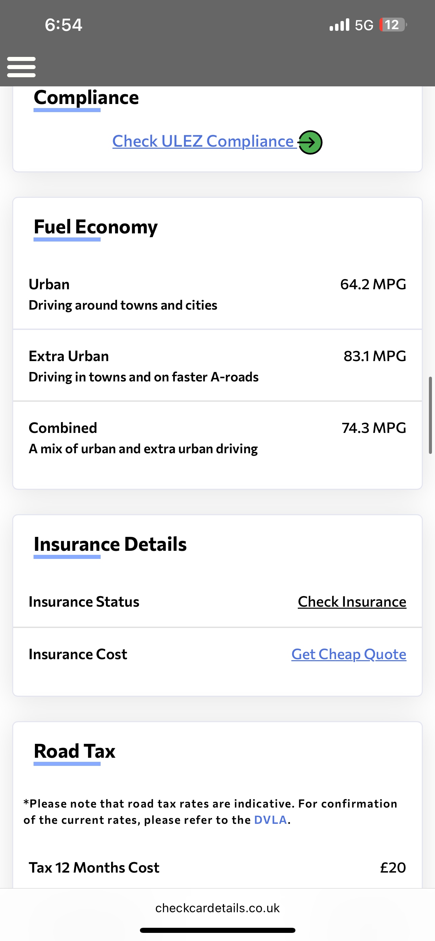Open the Check ULEZ Compliance link

[x=203, y=141]
